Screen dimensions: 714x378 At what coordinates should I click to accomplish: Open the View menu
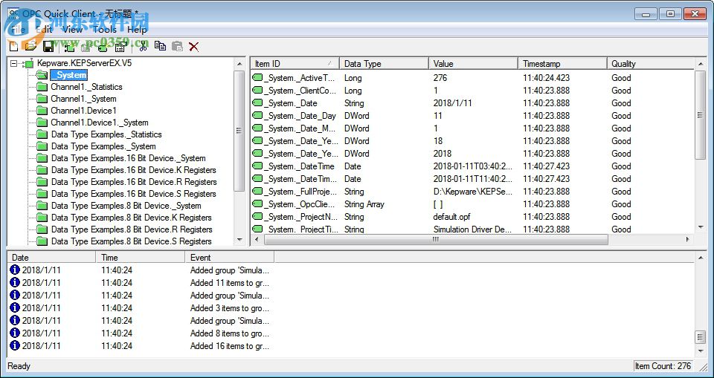point(72,30)
